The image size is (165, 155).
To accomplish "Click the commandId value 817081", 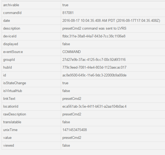I will tap(68, 13).
